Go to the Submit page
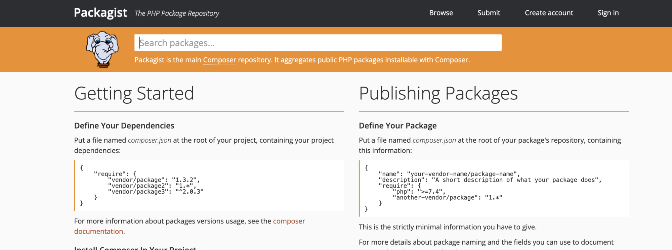 tap(489, 13)
